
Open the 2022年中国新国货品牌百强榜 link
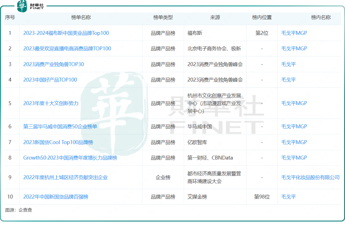point(56,197)
